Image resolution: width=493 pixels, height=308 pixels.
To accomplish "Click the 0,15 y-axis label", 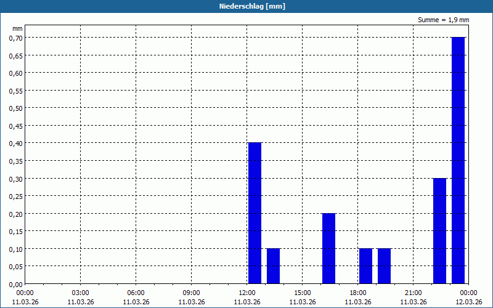I will pyautogui.click(x=16, y=232).
